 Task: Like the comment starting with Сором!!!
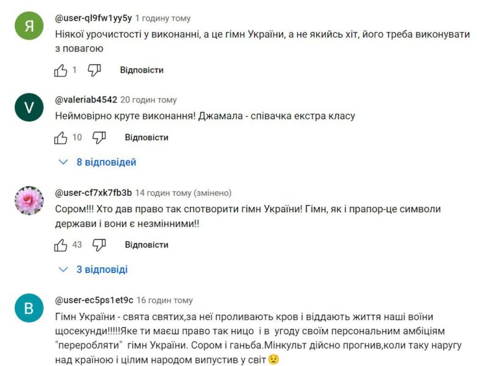[x=61, y=245]
